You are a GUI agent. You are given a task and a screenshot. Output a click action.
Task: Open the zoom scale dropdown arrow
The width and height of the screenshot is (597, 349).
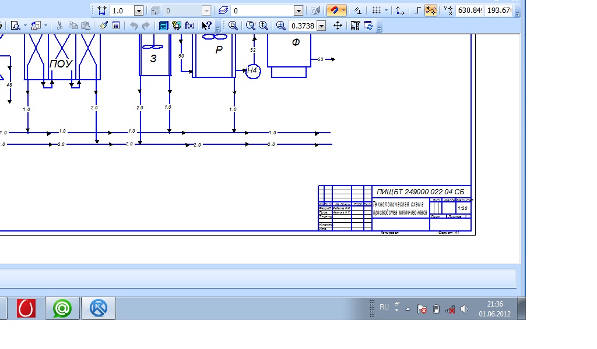(x=322, y=26)
